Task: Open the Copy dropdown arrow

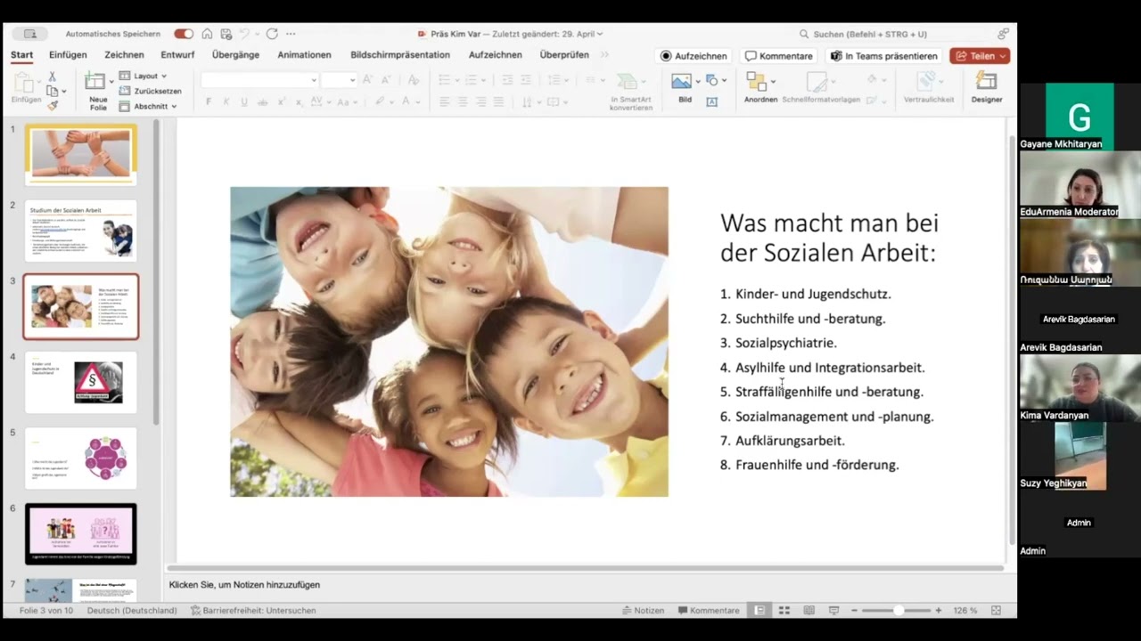Action: [63, 91]
